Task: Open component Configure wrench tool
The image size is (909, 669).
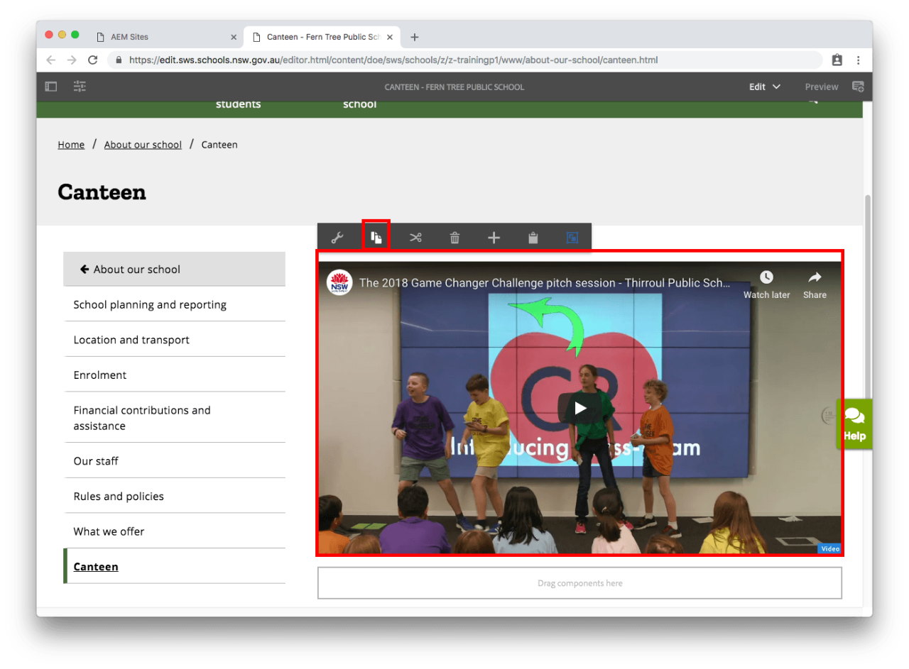Action: click(337, 238)
